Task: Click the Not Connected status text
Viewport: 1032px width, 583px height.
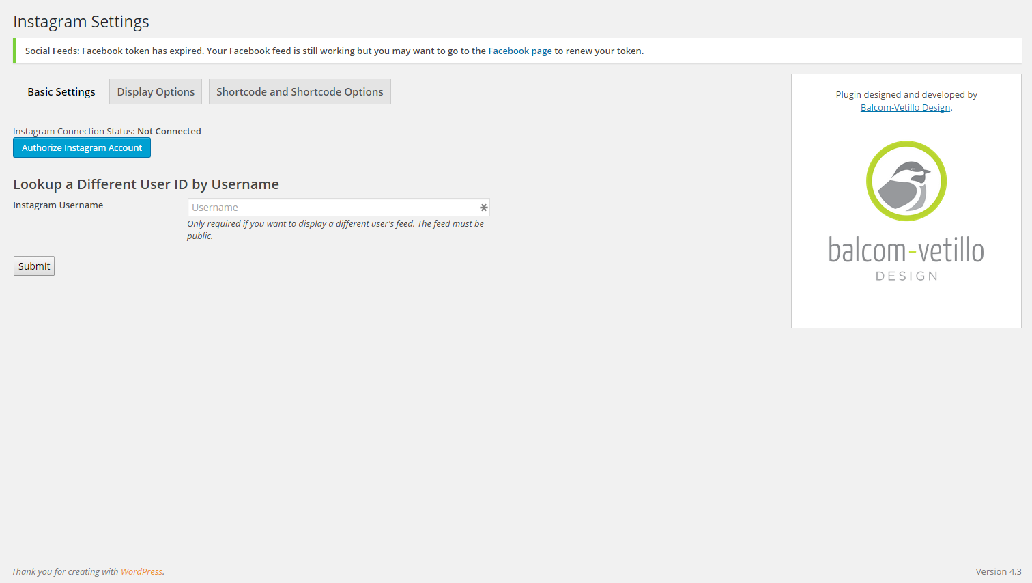Action: pyautogui.click(x=169, y=132)
